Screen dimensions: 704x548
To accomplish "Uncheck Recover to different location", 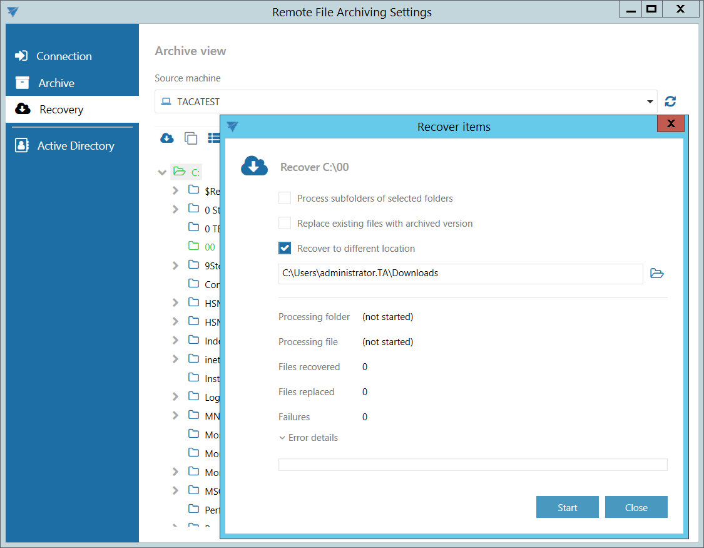I will 285,249.
